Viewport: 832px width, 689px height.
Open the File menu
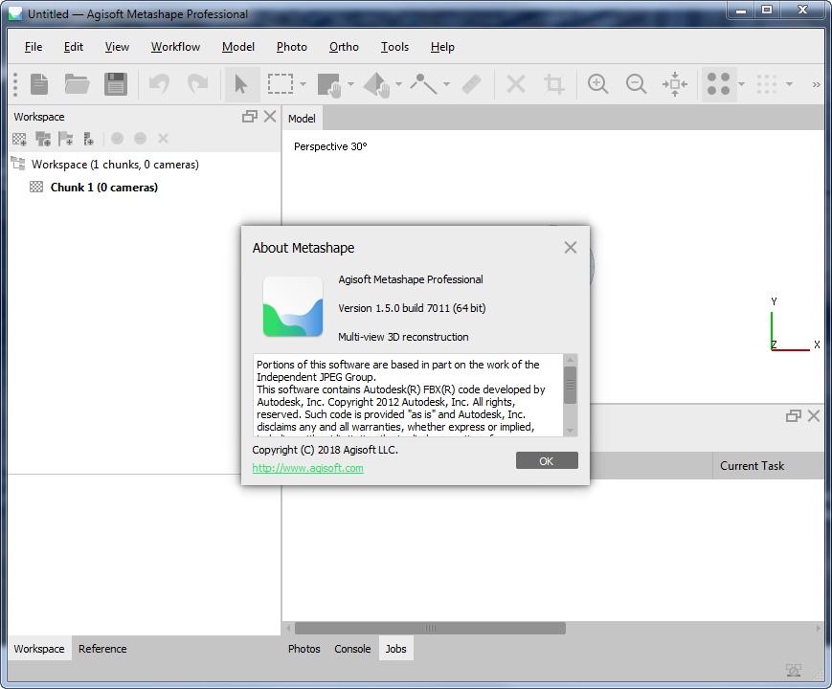[34, 47]
